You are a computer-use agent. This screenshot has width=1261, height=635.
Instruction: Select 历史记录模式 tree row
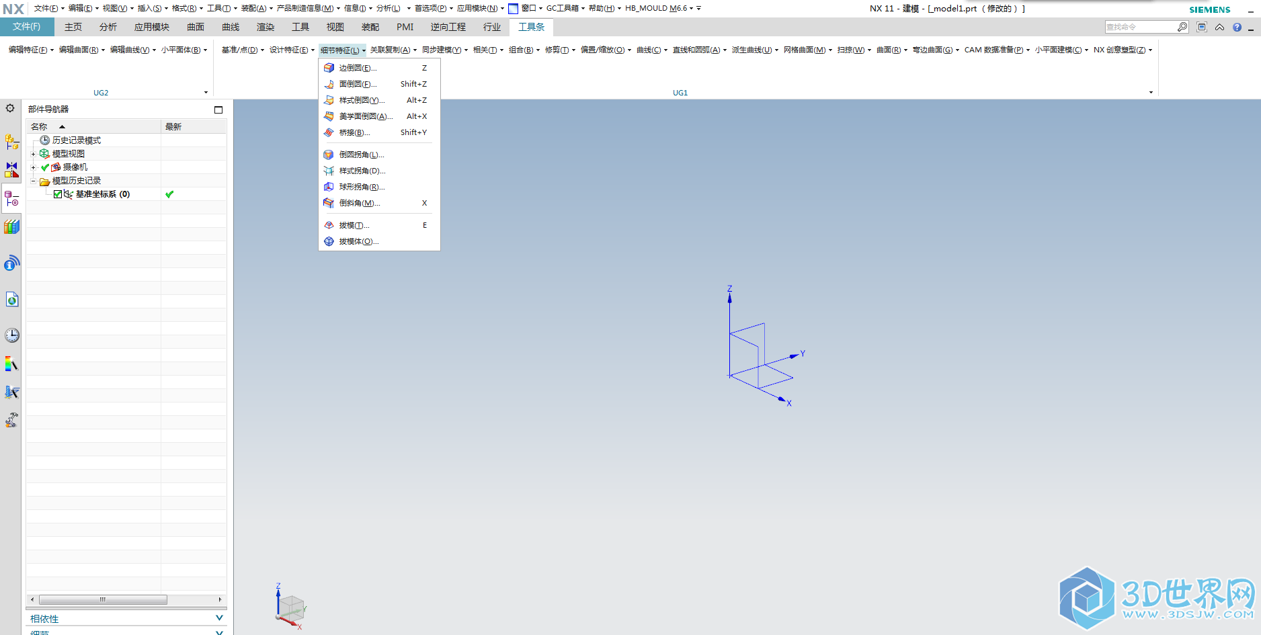coord(77,140)
